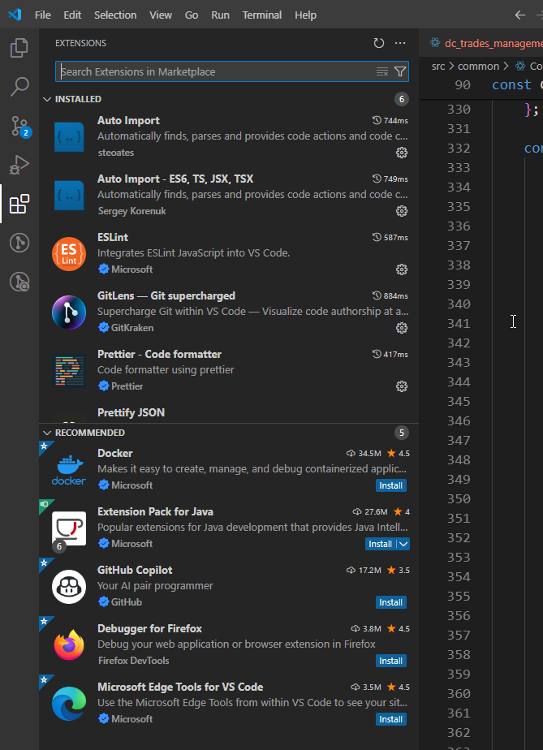Open the Search view in activity bar
This screenshot has width=543, height=750.
(19, 87)
